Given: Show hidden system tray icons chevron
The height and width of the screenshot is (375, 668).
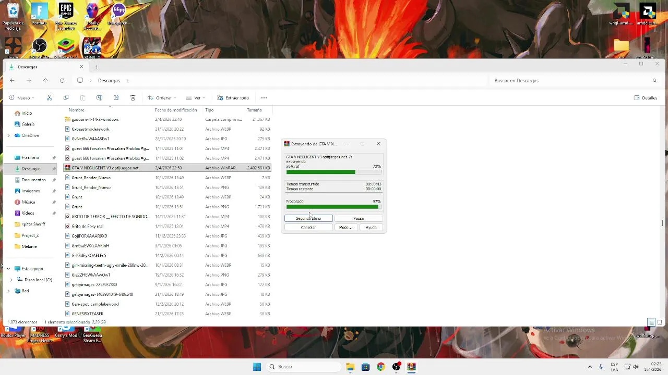Looking at the screenshot, I should pyautogui.click(x=590, y=367).
